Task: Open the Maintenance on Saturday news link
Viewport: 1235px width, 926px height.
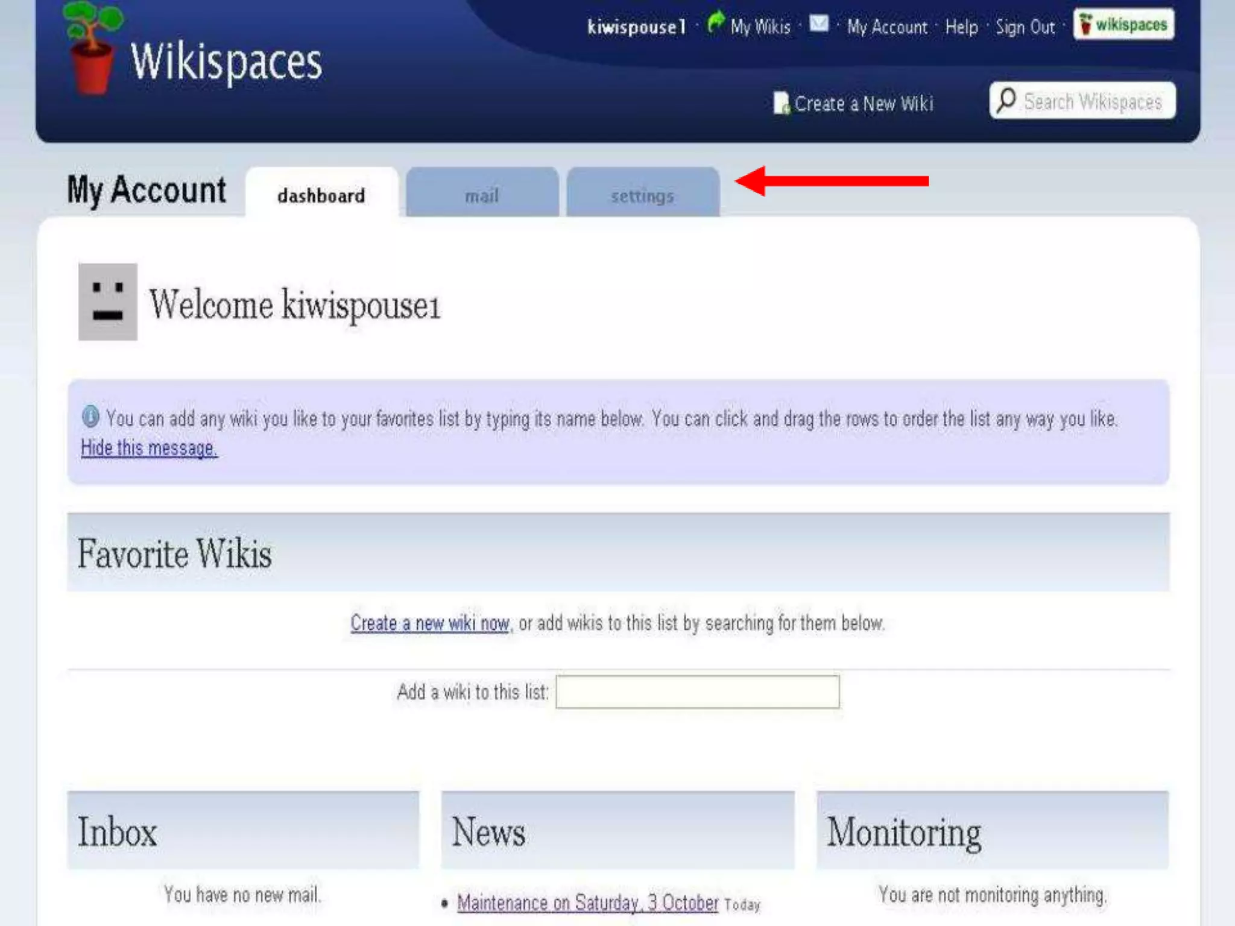Action: (x=587, y=903)
